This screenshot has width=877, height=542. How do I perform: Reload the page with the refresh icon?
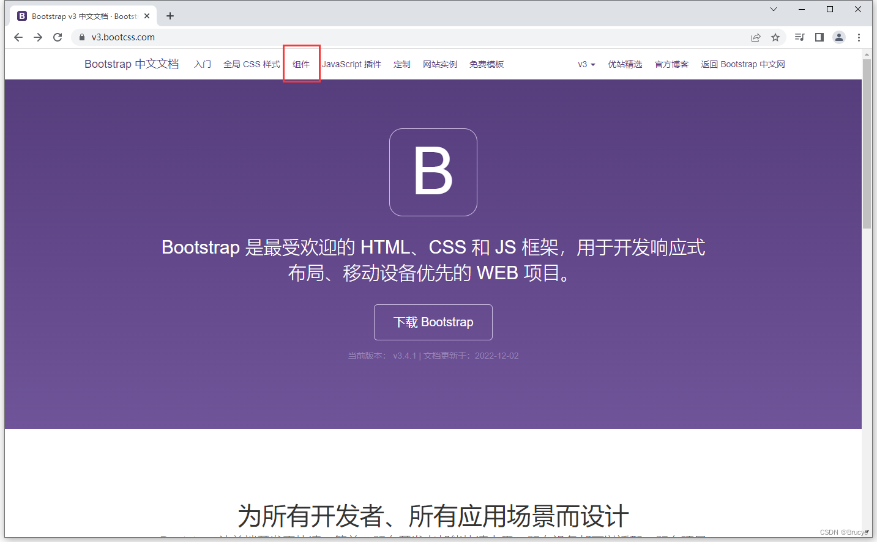[58, 37]
